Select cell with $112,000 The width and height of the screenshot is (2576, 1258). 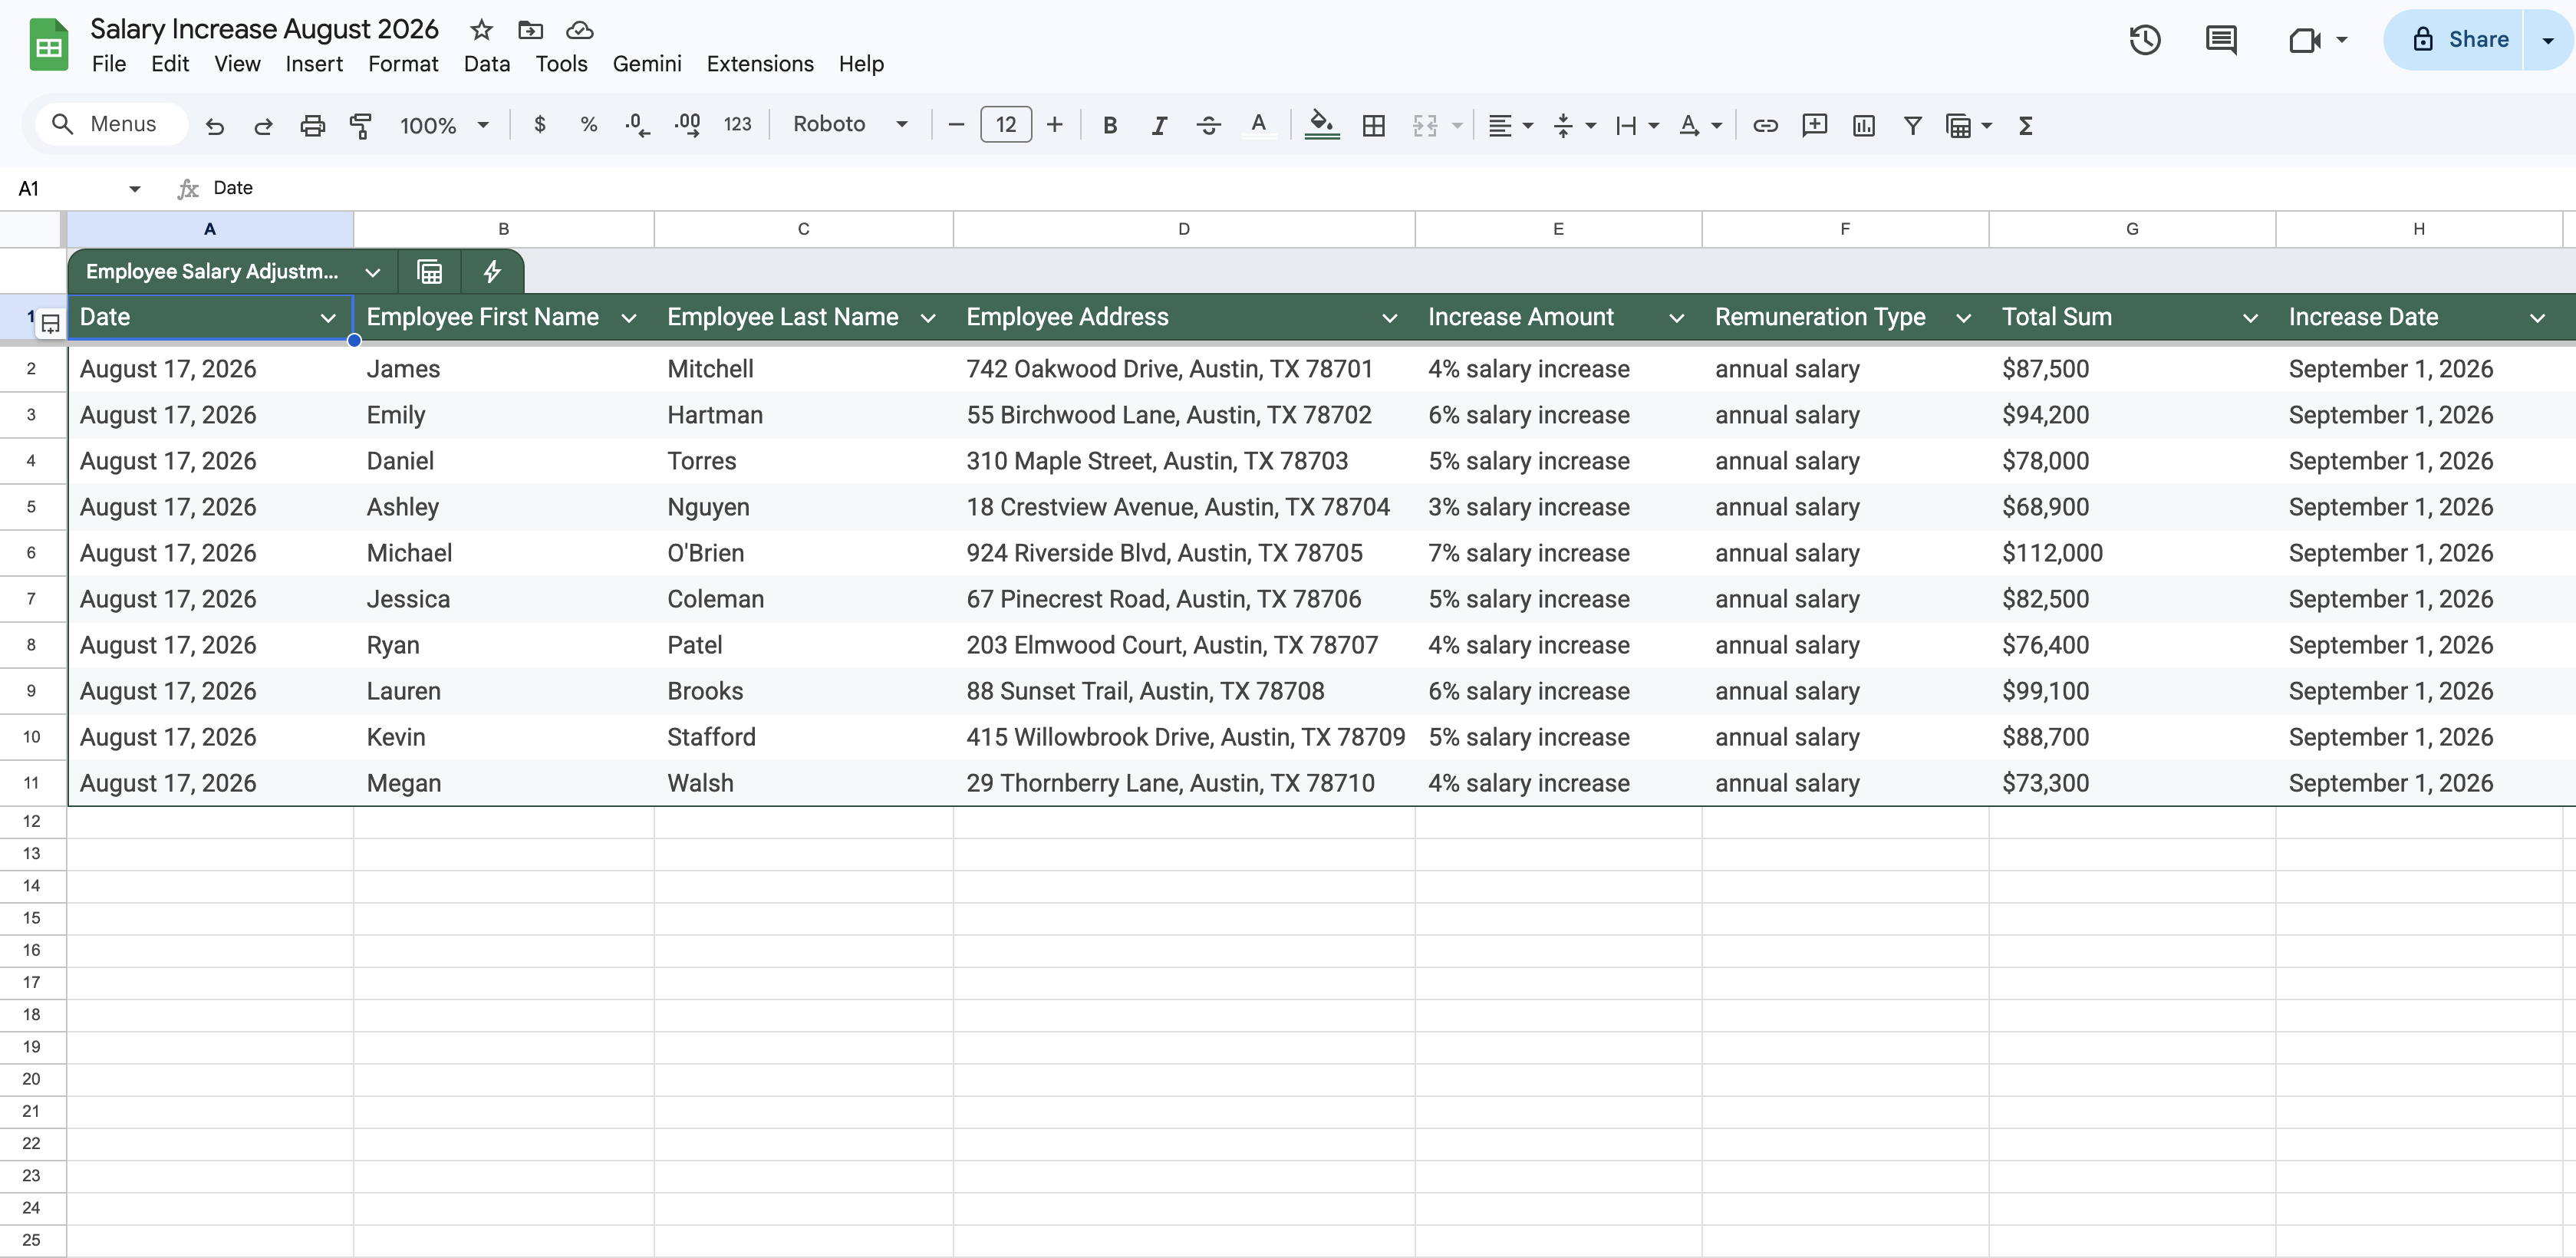(2132, 553)
